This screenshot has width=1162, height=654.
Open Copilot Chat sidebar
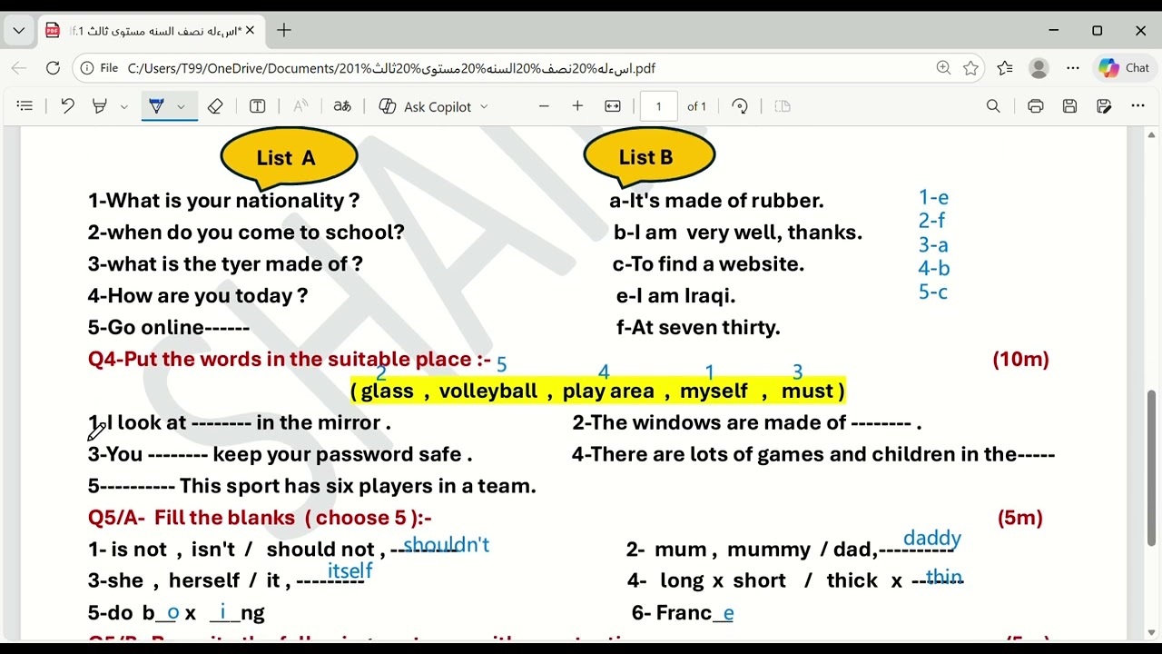(x=1125, y=68)
